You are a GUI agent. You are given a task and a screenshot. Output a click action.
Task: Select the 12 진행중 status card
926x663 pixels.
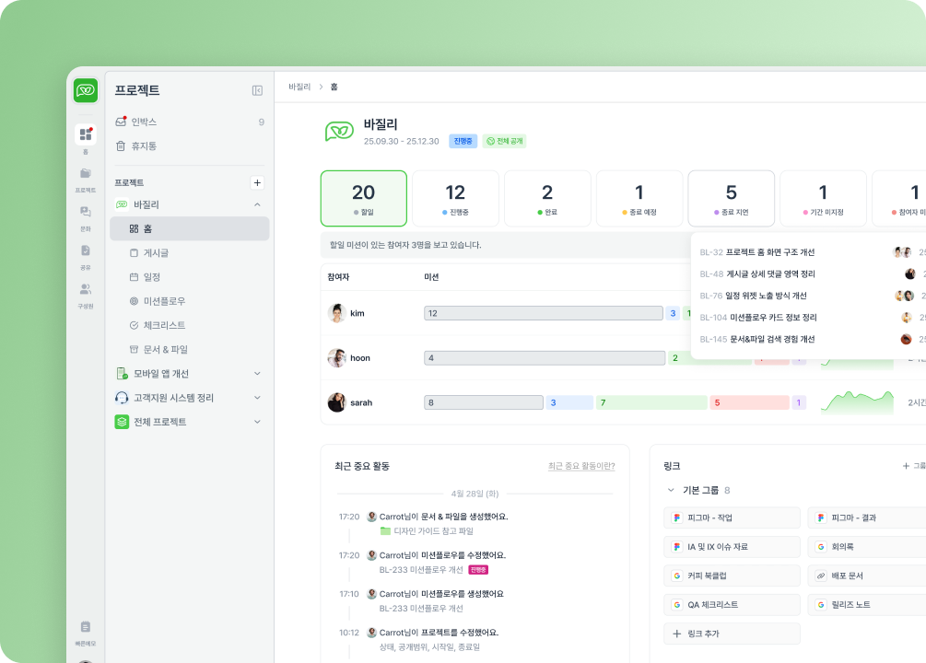tap(455, 198)
